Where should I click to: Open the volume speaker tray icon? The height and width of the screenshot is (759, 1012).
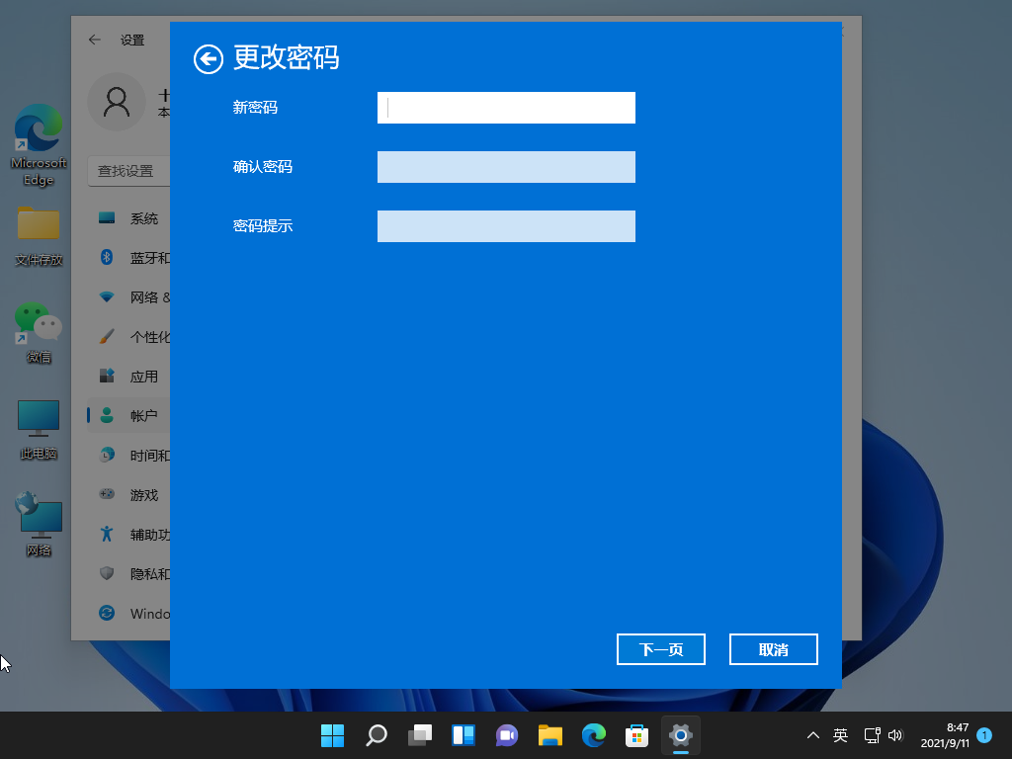point(895,735)
